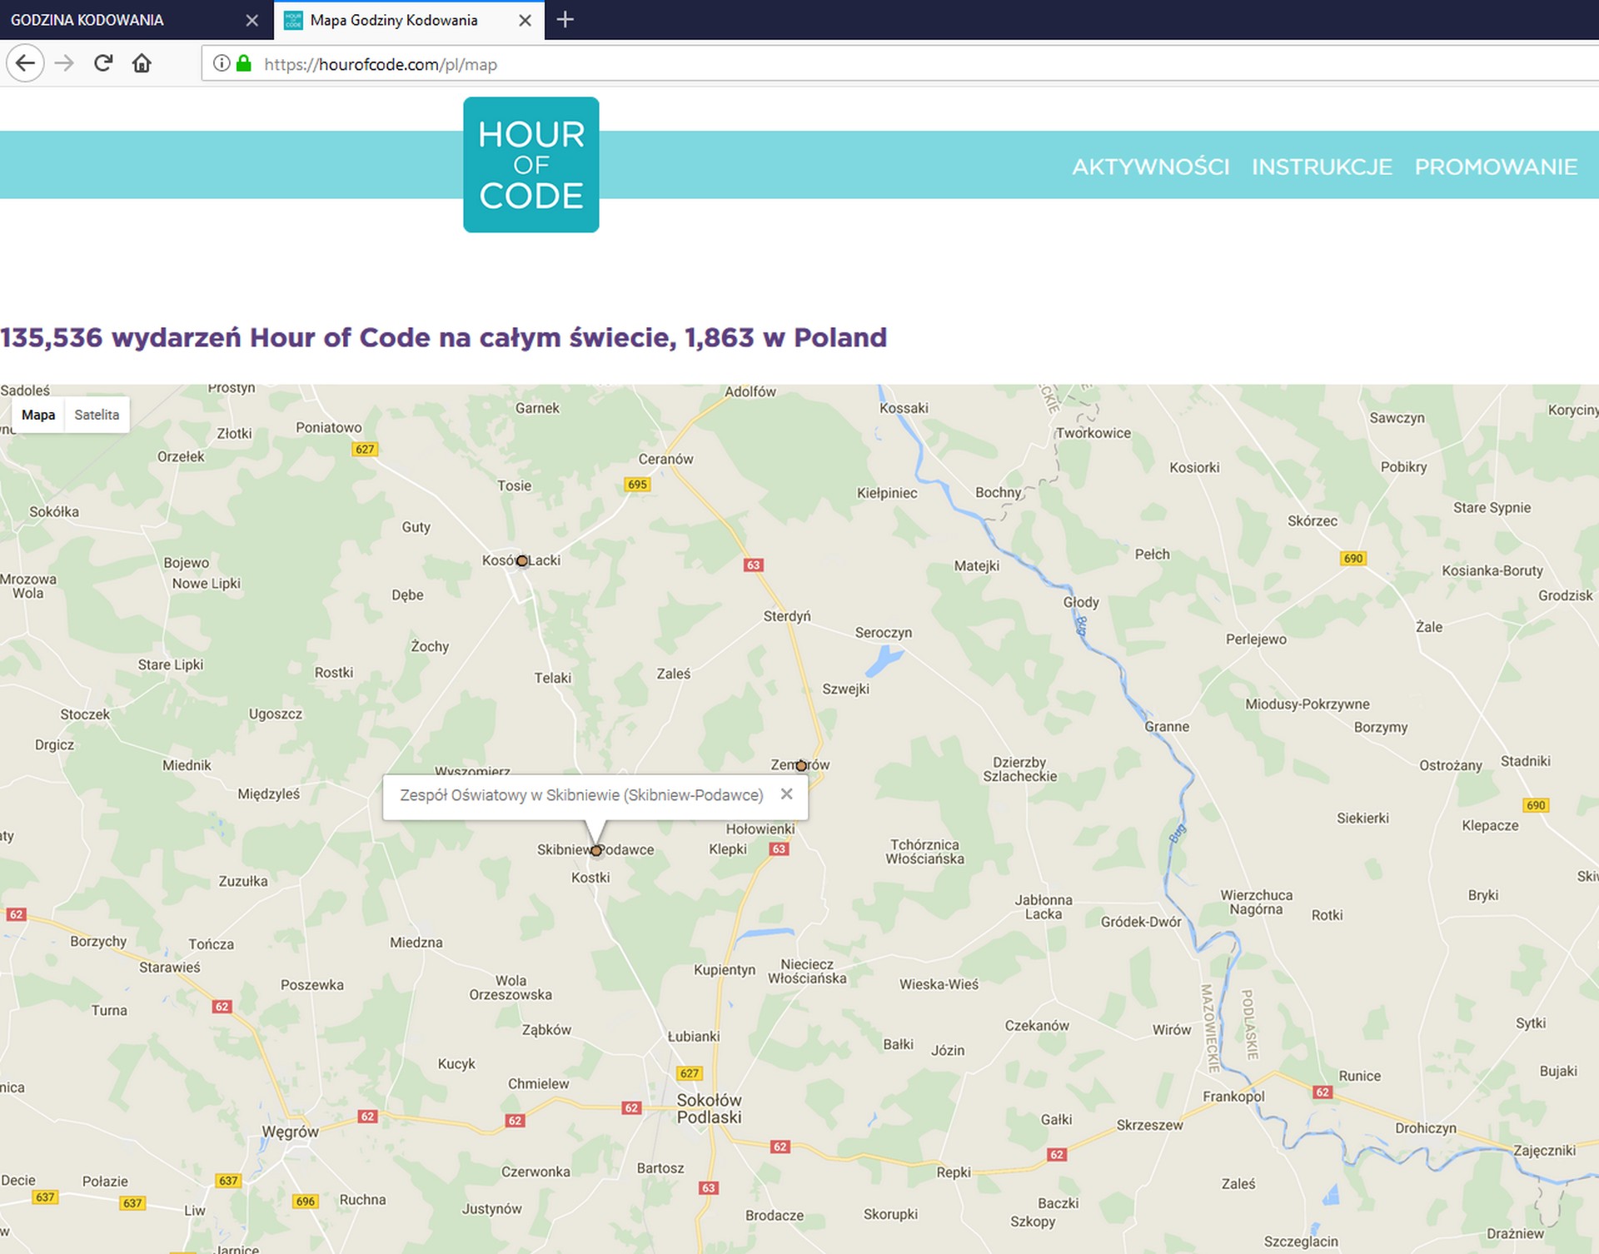Screen dimensions: 1599x1254
Task: Click road 695 badge near Ceranów
Action: tap(637, 484)
